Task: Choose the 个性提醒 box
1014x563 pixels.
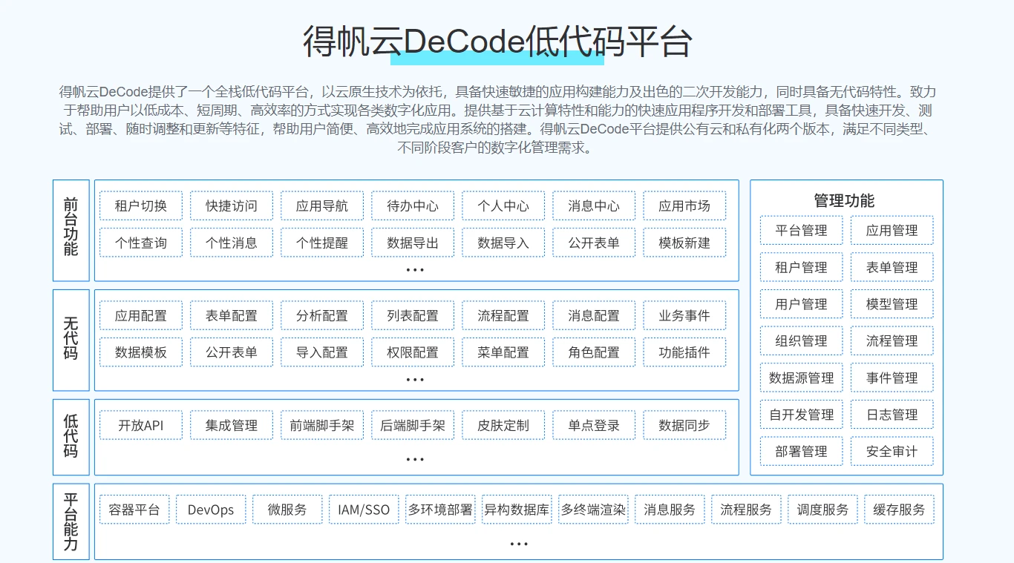Action: click(x=322, y=243)
